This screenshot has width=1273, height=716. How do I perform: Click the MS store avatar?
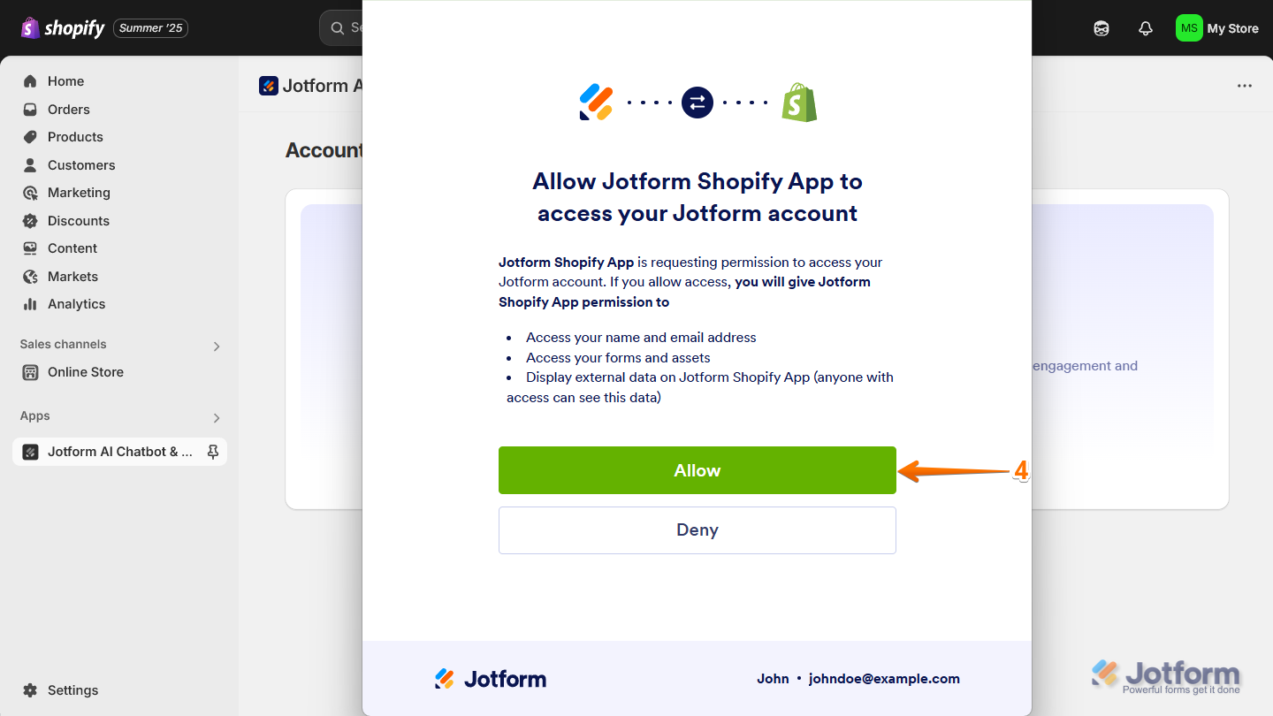click(1189, 28)
